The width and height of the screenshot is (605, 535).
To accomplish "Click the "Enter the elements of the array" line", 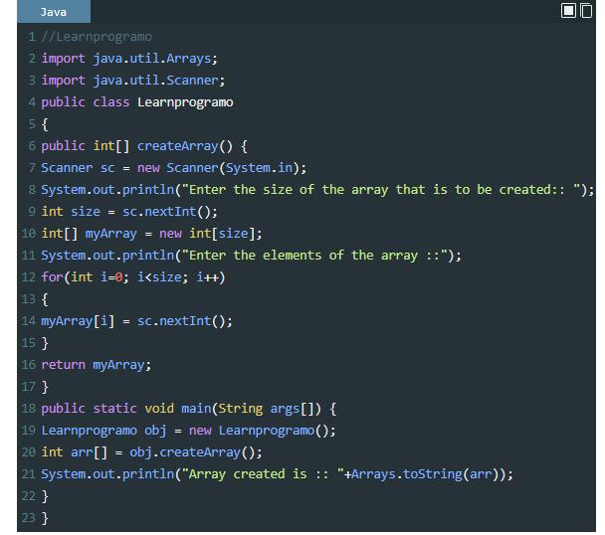I will [252, 256].
